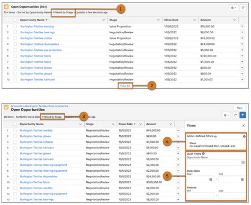Image resolution: width=251 pixels, height=205 pixels.
Task: Sort top list by Opportunity Name header
Action: (x=33, y=20)
